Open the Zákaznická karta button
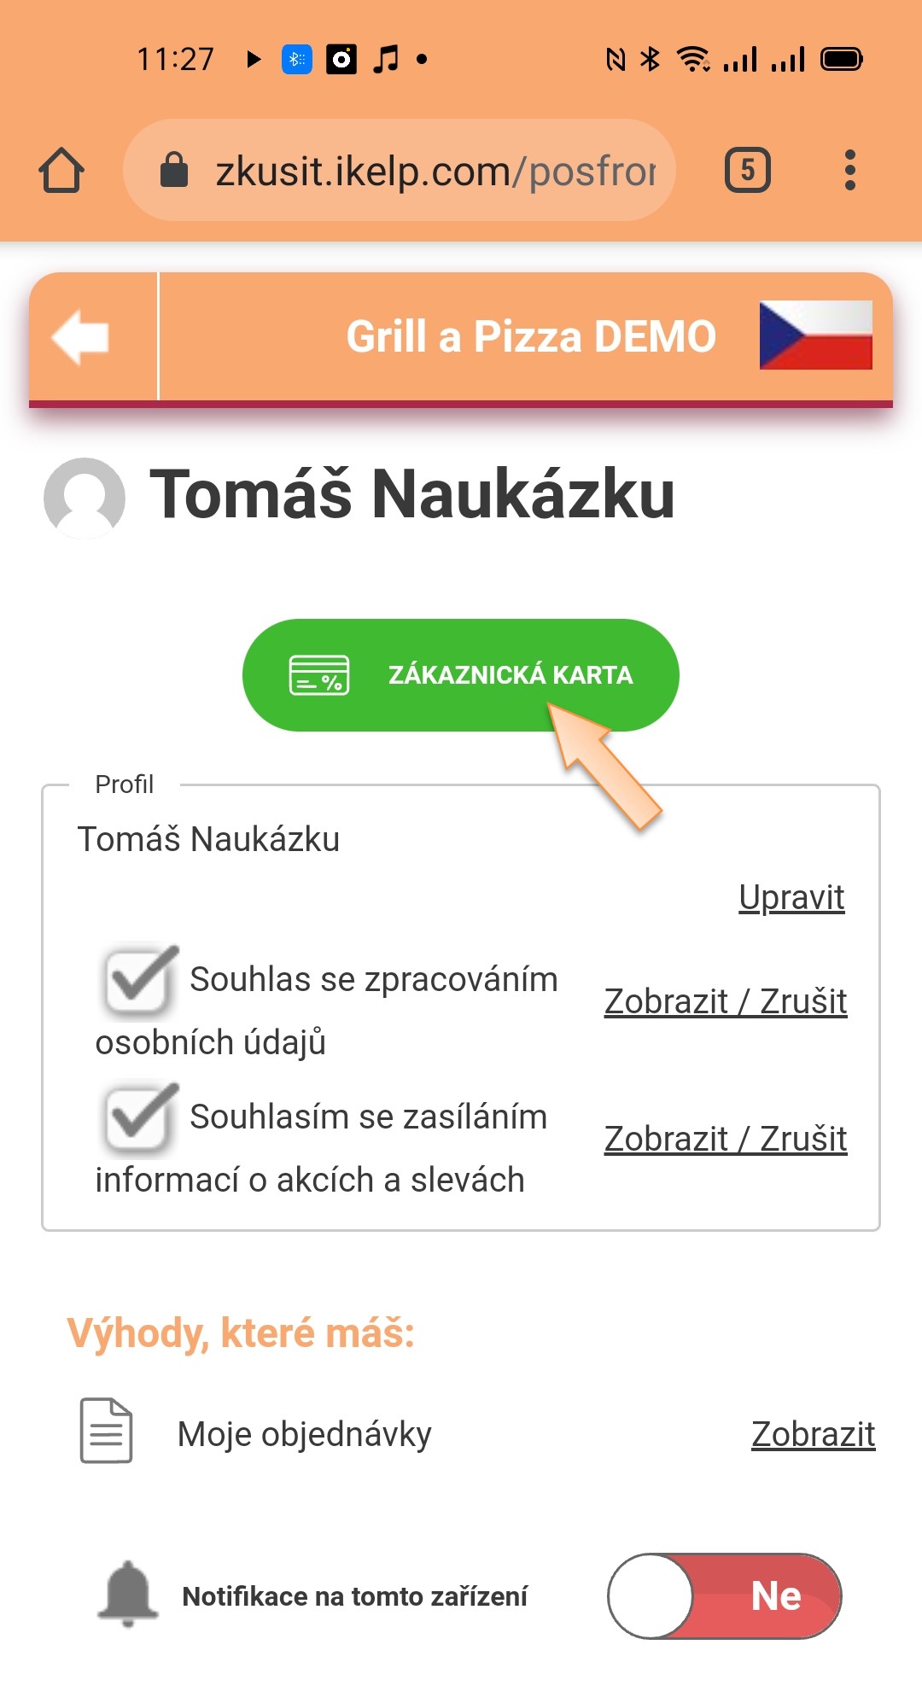Image resolution: width=922 pixels, height=1703 pixels. [460, 675]
